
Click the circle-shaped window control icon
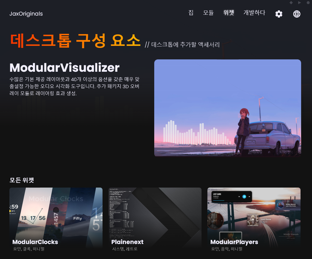308,3
